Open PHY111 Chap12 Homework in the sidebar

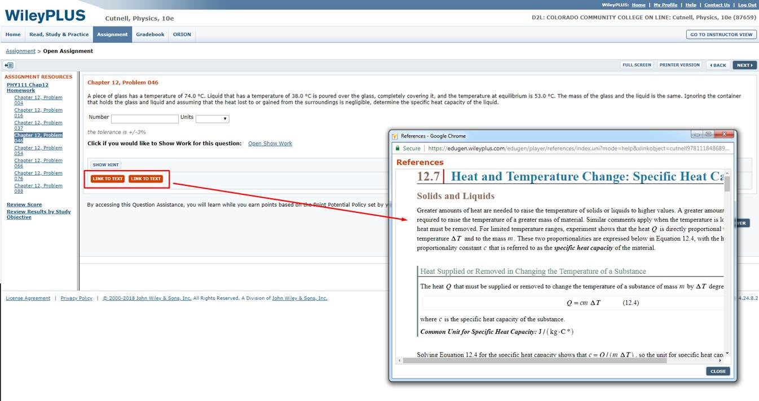tap(28, 87)
